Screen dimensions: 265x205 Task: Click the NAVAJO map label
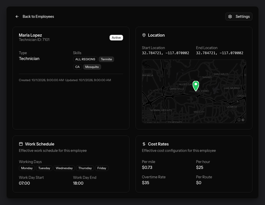pyautogui.click(x=207, y=77)
